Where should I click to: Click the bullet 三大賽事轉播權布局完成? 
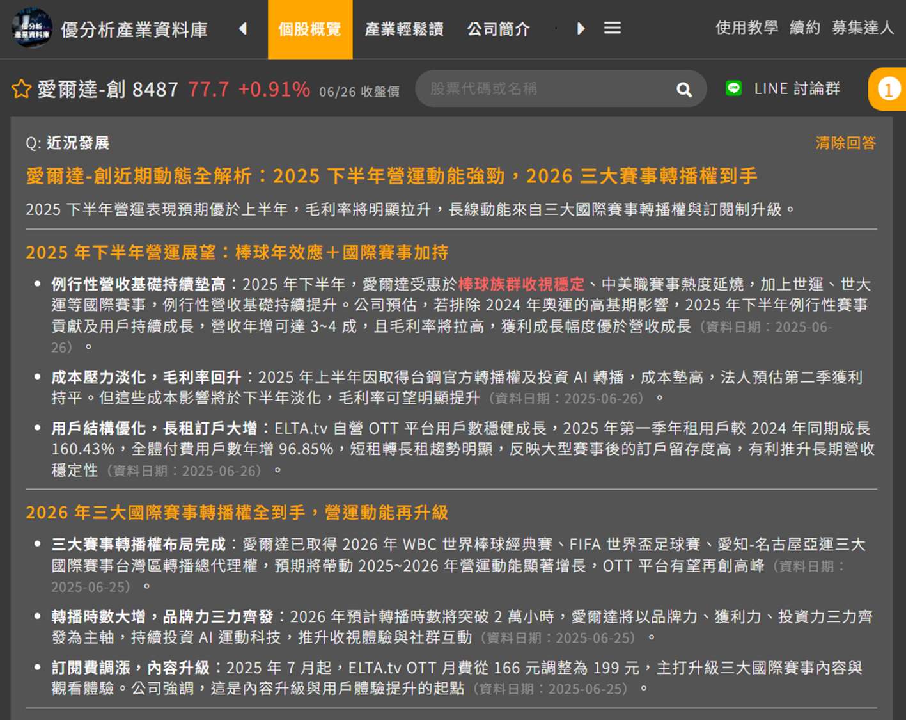(x=138, y=545)
